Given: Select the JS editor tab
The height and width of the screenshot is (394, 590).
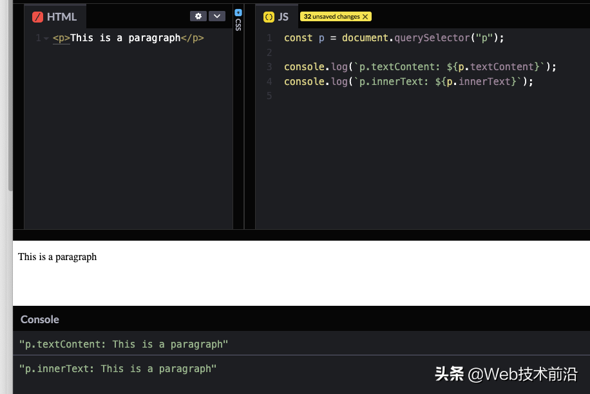Looking at the screenshot, I should [x=276, y=17].
